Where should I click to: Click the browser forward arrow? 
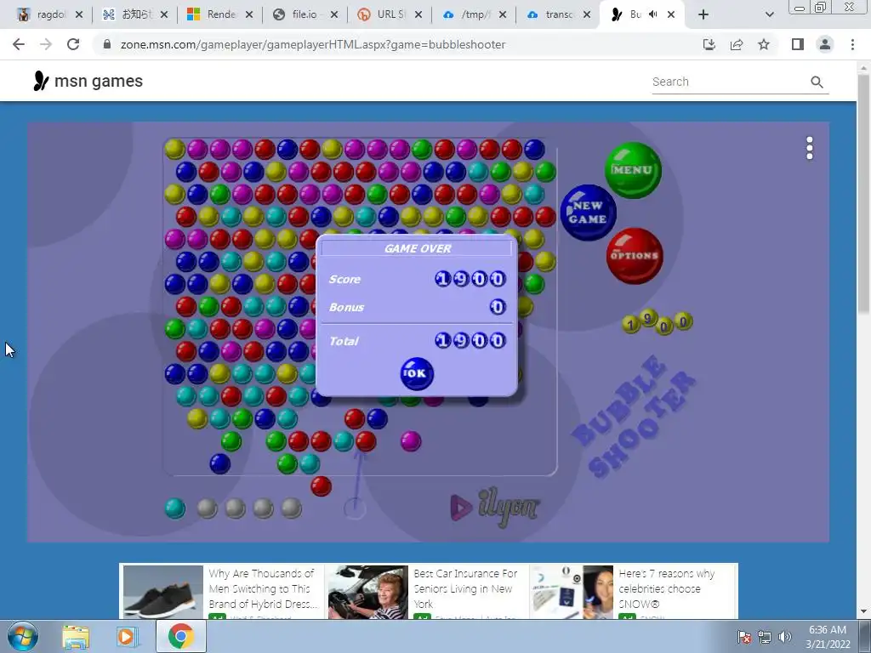coord(46,44)
